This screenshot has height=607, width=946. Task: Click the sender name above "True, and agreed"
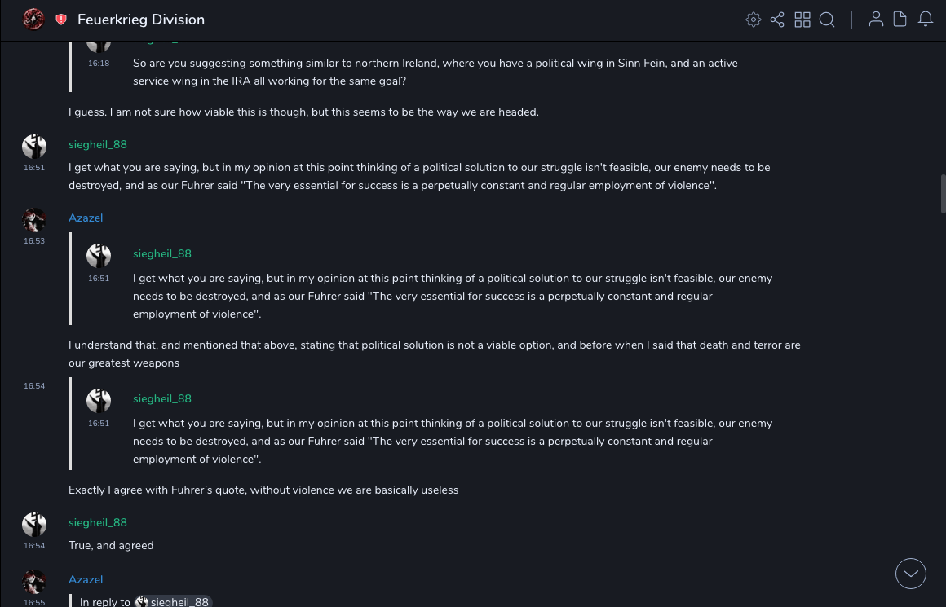(98, 522)
